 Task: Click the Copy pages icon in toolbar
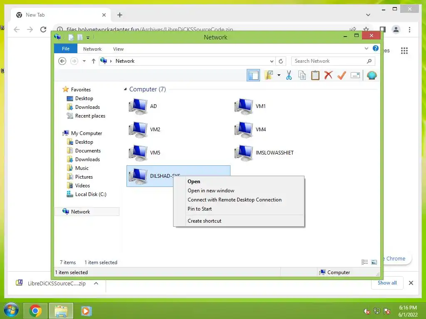coord(302,75)
